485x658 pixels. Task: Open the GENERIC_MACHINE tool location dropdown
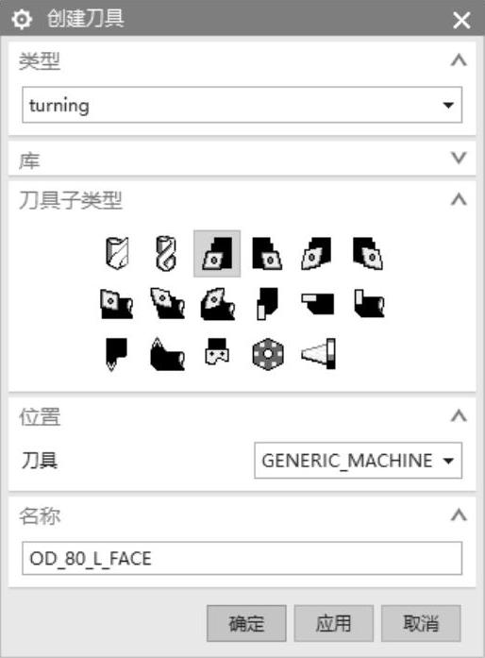(x=358, y=461)
